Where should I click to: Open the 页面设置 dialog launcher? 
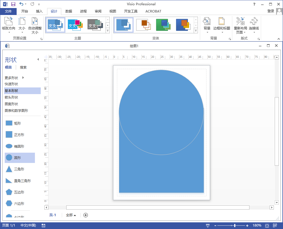41,39
